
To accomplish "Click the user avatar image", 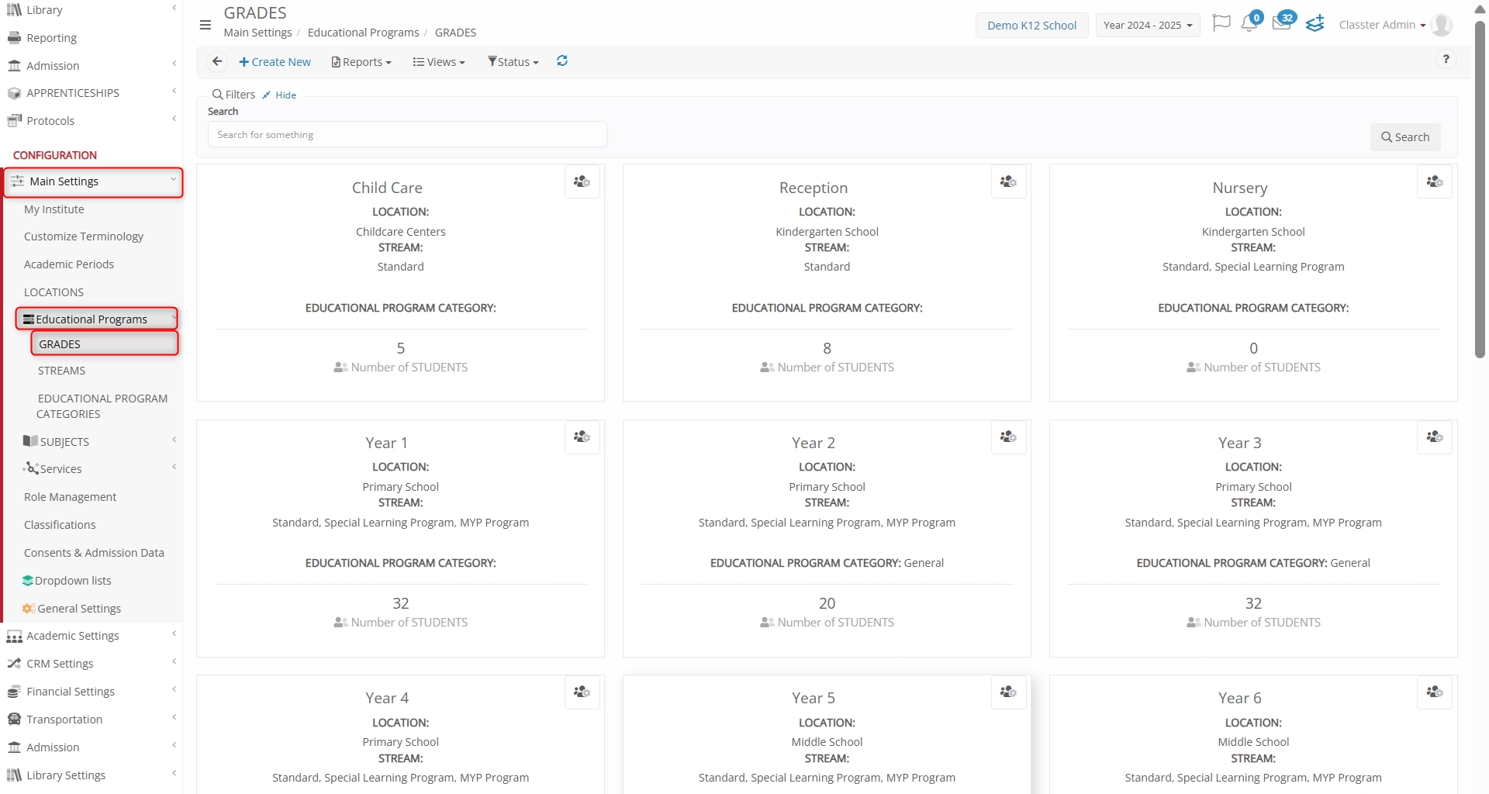I will point(1442,25).
